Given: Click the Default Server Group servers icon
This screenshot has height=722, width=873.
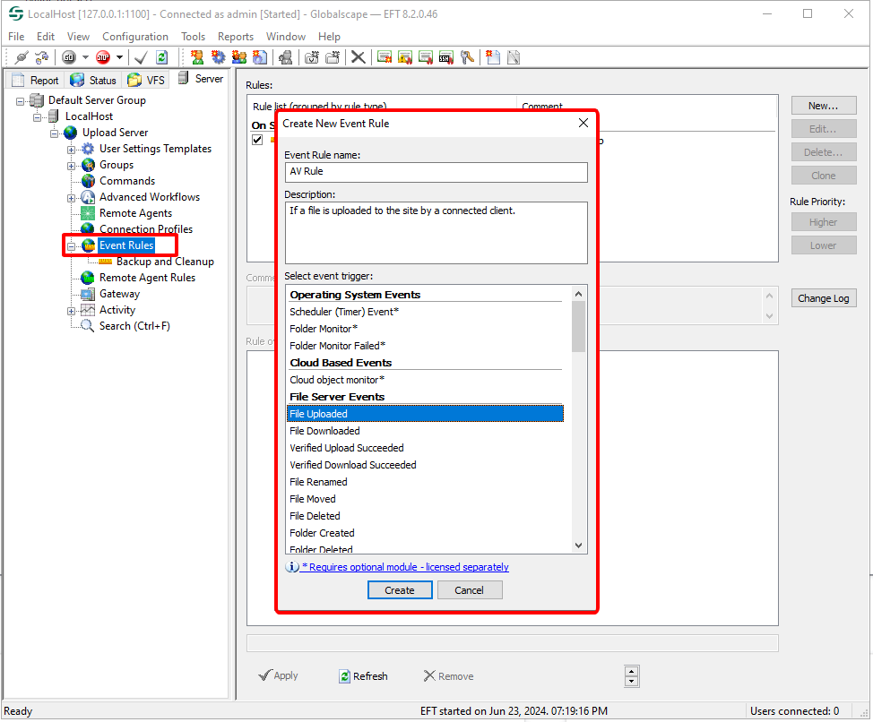Looking at the screenshot, I should click(37, 100).
